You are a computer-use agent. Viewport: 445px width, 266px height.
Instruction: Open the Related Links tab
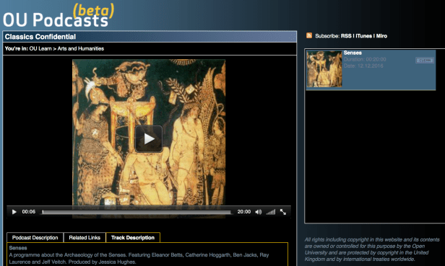pyautogui.click(x=85, y=237)
